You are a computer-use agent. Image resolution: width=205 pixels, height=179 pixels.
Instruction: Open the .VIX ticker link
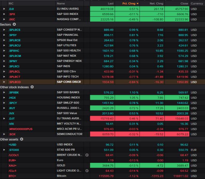11,124
